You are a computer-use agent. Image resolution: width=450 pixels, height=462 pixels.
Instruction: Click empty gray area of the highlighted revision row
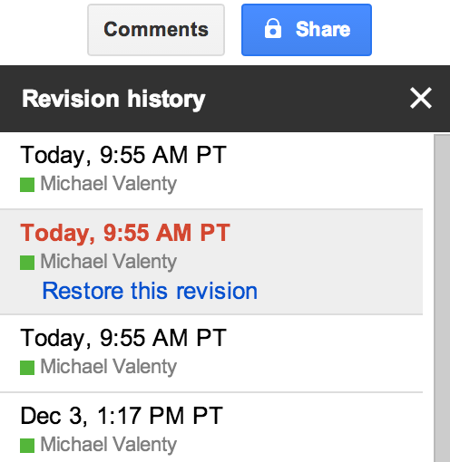tap(338, 262)
